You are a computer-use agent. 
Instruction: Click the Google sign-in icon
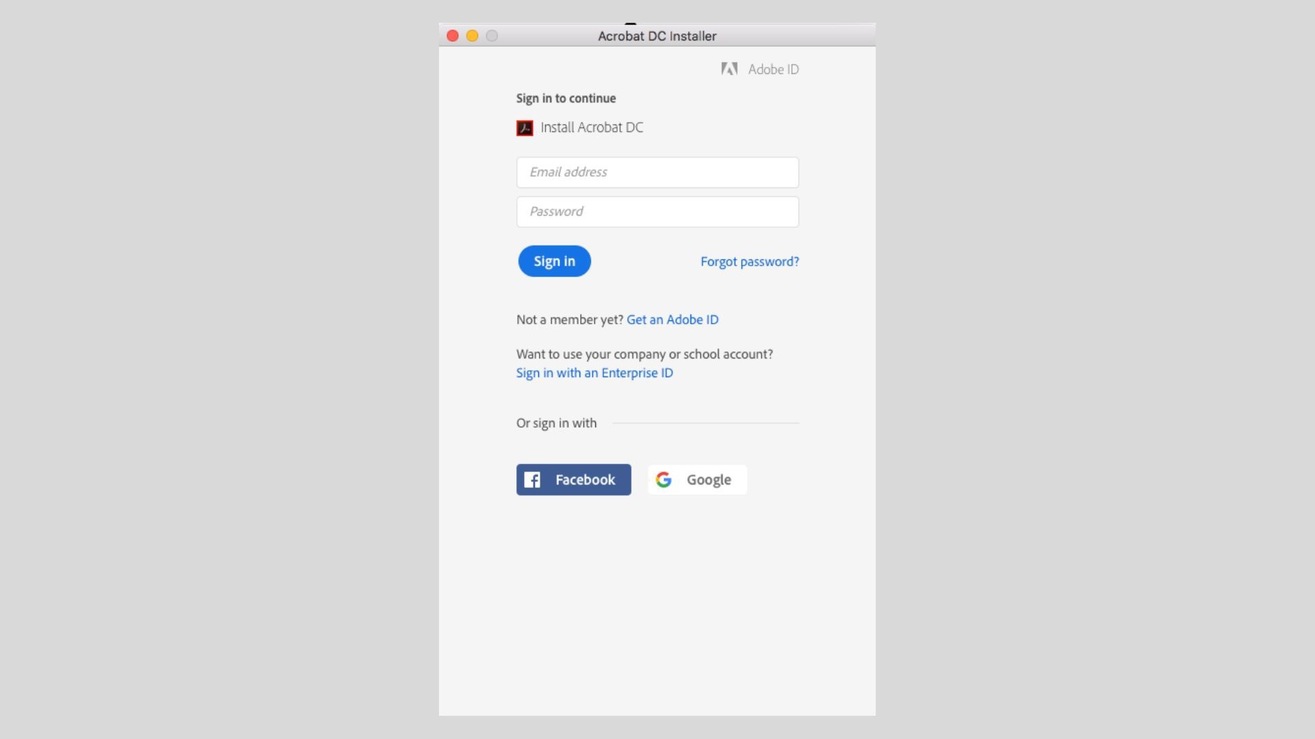click(663, 479)
